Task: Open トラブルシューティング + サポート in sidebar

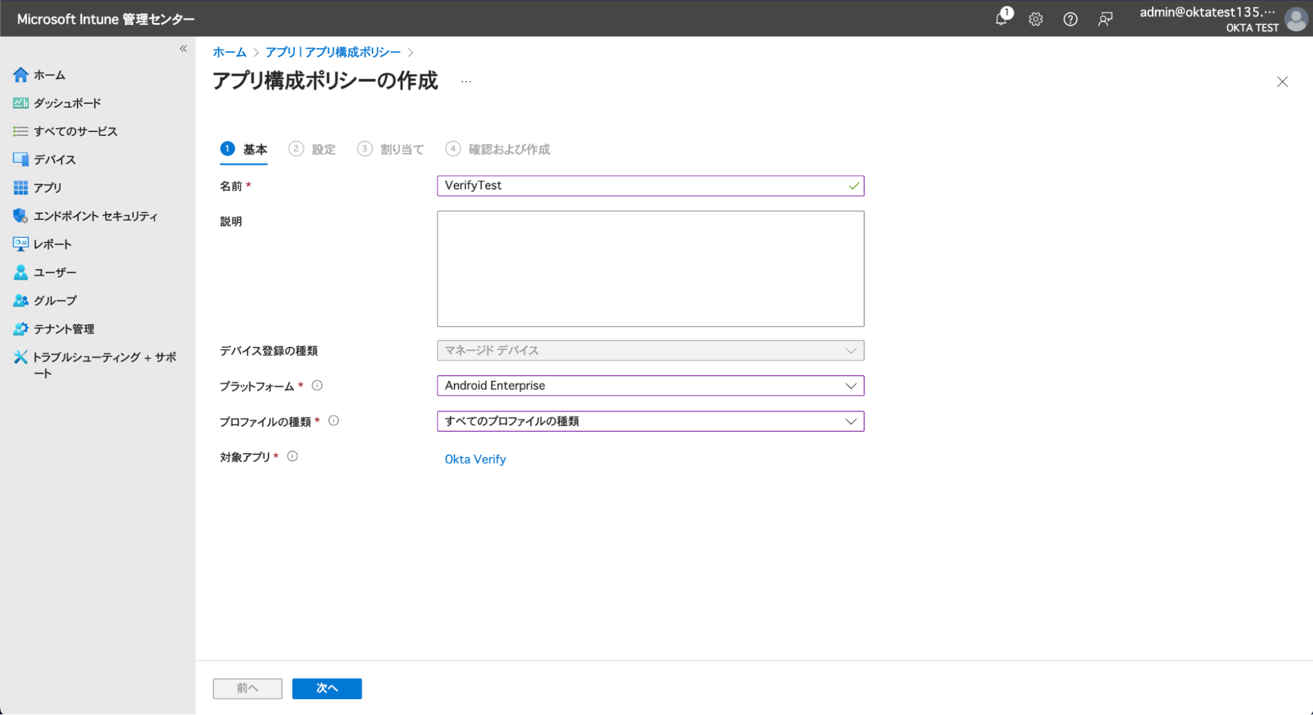Action: coord(104,358)
